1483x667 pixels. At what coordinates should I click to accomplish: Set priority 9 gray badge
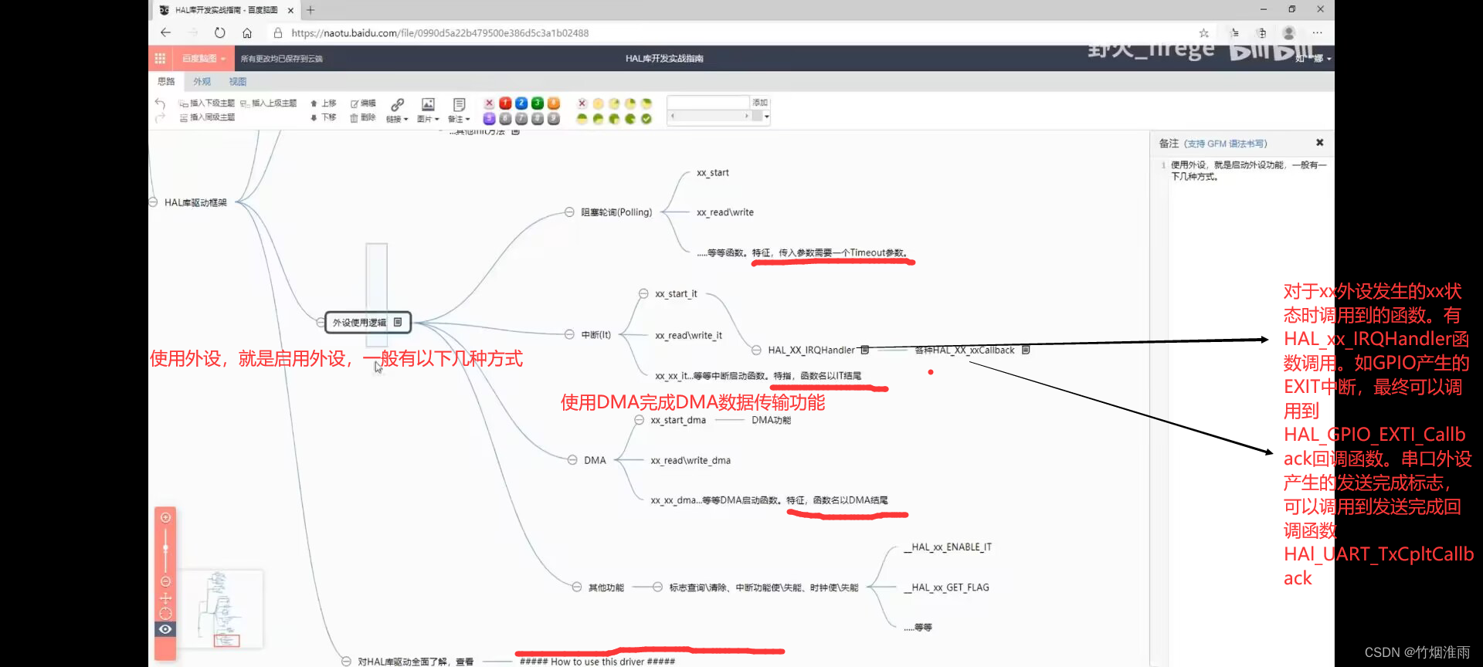point(554,118)
